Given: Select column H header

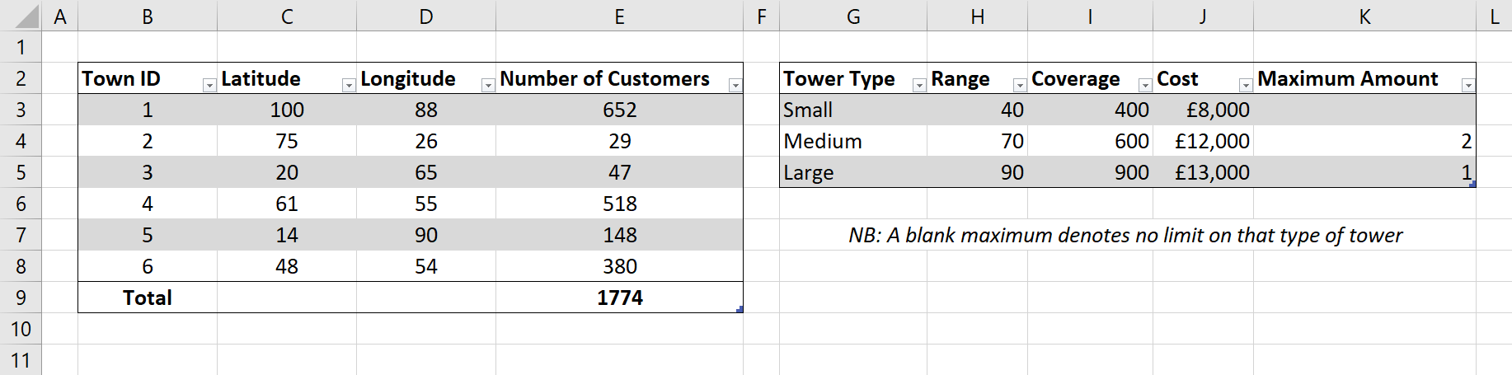Looking at the screenshot, I should [x=977, y=16].
